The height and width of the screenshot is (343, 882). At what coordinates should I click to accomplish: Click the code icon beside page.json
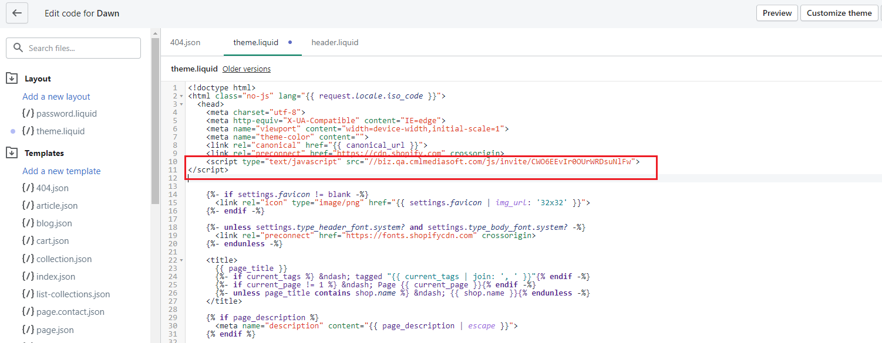click(x=28, y=330)
